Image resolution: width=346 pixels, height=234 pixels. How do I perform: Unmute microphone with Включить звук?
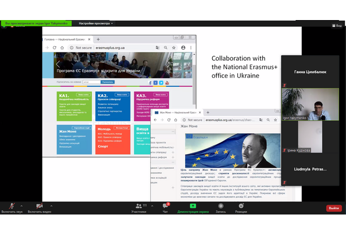coord(12,207)
